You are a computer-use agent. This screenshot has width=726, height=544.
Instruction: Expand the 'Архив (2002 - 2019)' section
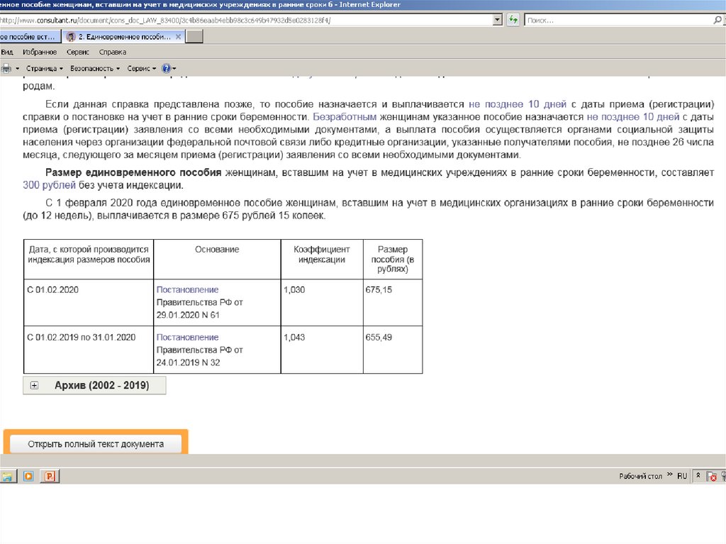click(34, 386)
